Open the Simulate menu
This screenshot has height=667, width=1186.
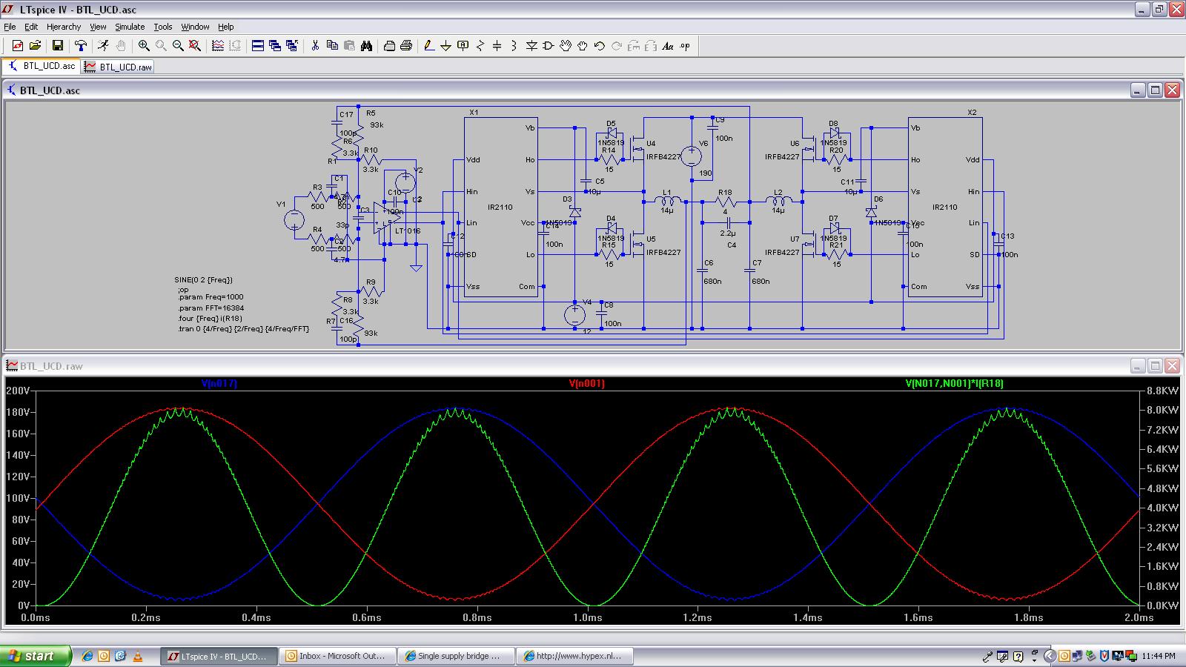pos(130,27)
